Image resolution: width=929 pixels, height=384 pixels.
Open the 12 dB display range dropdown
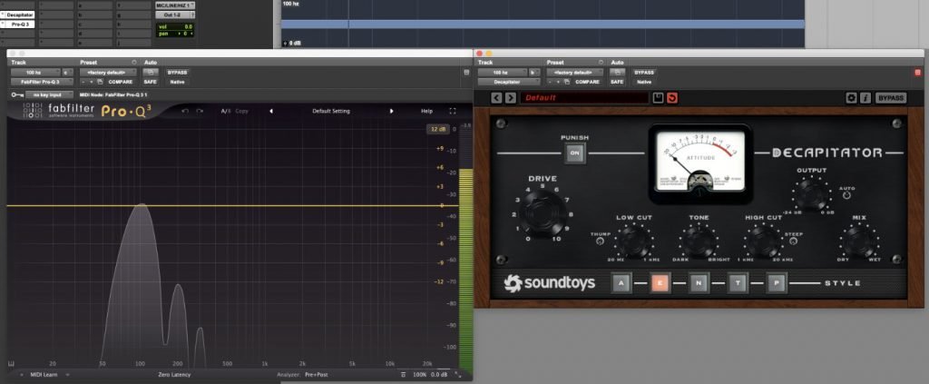tap(438, 129)
